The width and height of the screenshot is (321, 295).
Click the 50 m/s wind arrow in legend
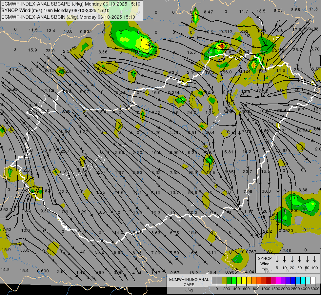point(307,259)
